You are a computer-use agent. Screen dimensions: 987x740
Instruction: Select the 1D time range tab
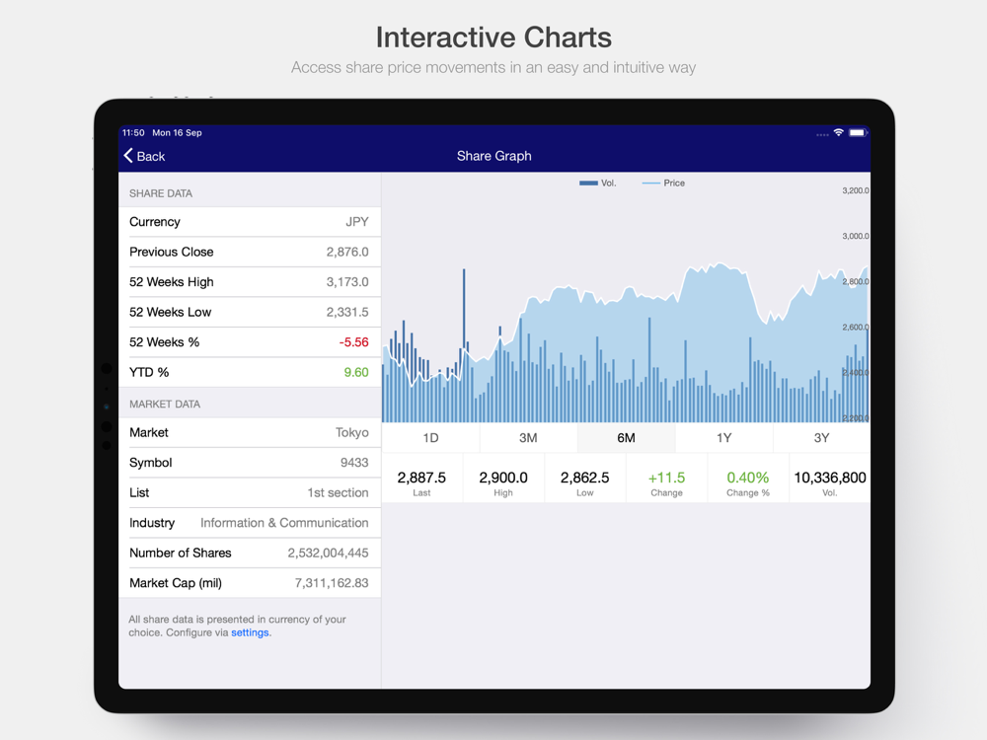430,438
